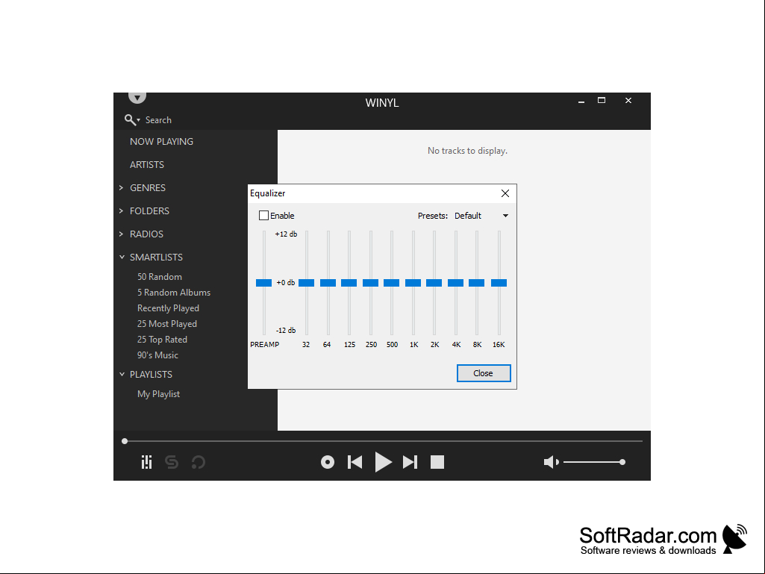Collapse the PLAYLISTS section
765x574 pixels.
coord(122,375)
